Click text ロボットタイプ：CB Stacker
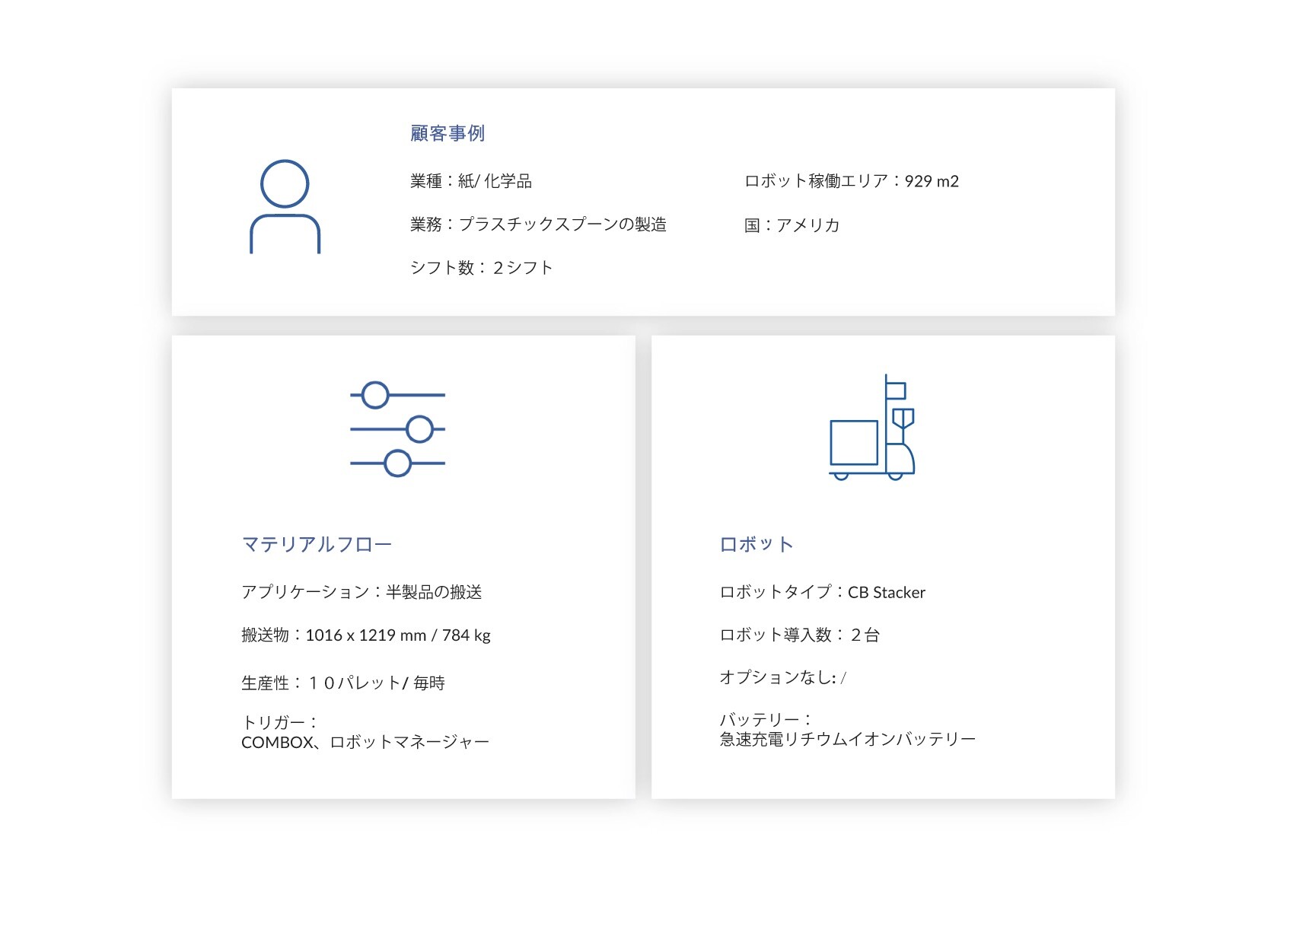Viewport: 1306px width, 936px height. pos(823,592)
